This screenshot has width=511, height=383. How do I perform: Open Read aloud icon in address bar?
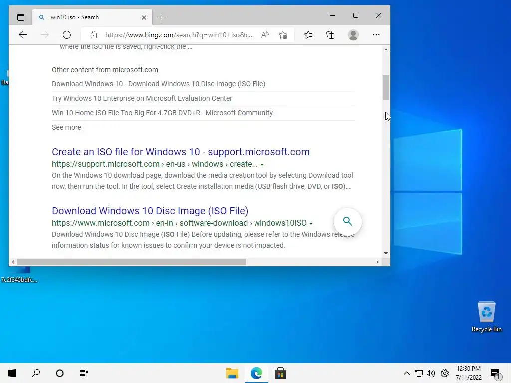coord(265,35)
